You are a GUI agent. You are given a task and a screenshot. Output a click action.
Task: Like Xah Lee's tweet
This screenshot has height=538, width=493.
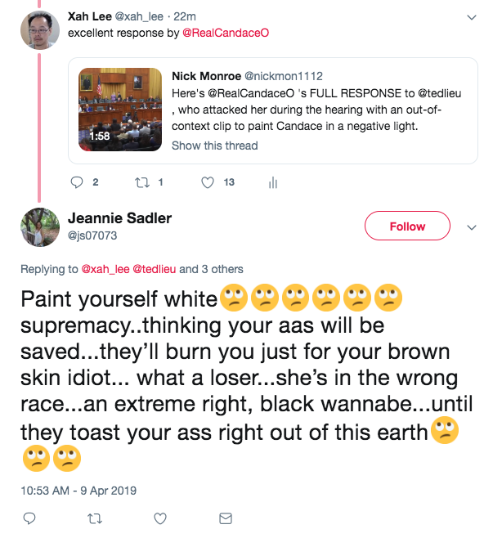pyautogui.click(x=208, y=182)
